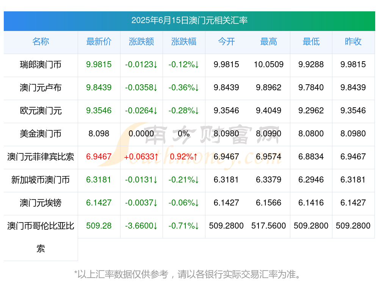Image resolution: width=379 pixels, height=286 pixels.
Task: Click the low value 9.7840
Action: click(x=311, y=87)
